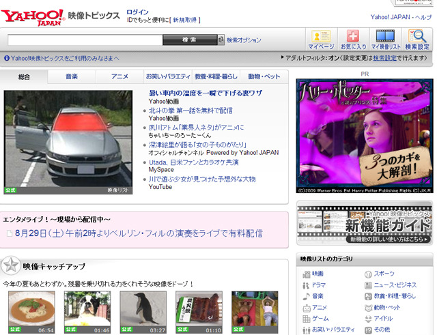
Task: Open the Yahoo! JAPAN link at top right
Action: point(390,17)
